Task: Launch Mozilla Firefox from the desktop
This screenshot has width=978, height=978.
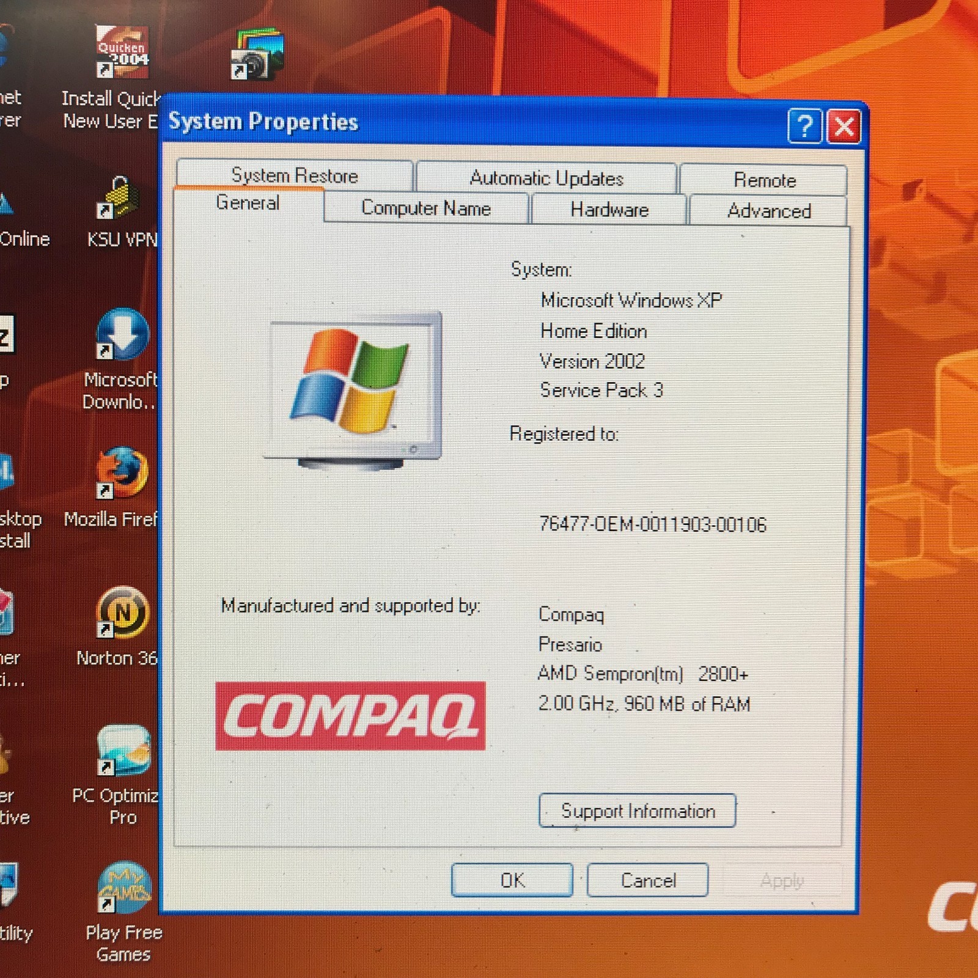Action: pyautogui.click(x=122, y=474)
